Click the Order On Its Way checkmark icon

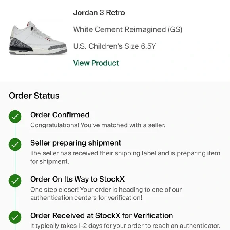pyautogui.click(x=15, y=181)
